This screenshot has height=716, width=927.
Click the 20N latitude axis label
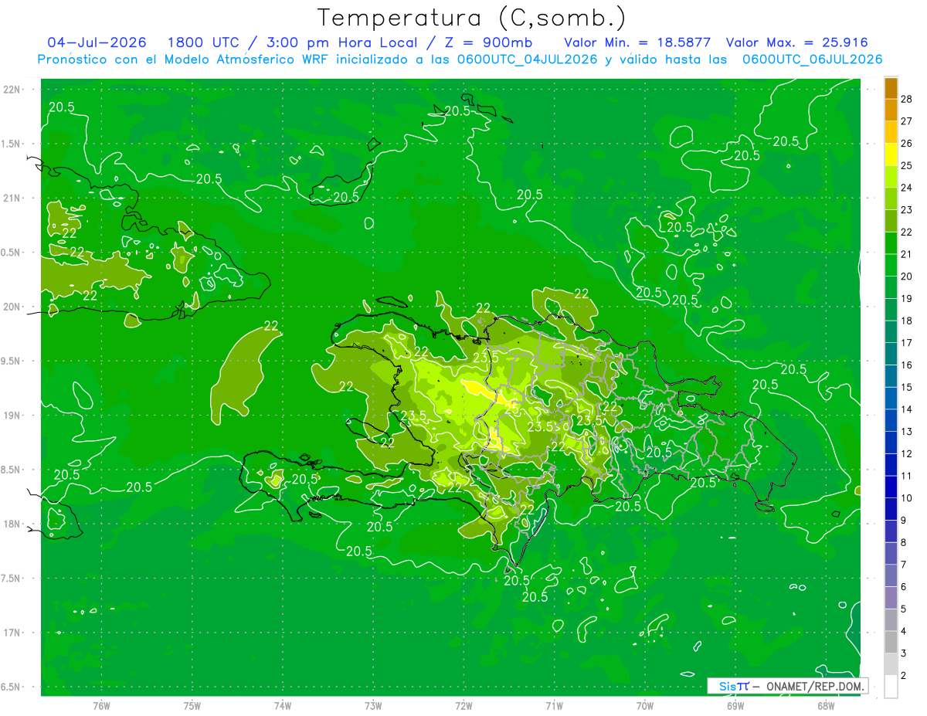pos(12,307)
